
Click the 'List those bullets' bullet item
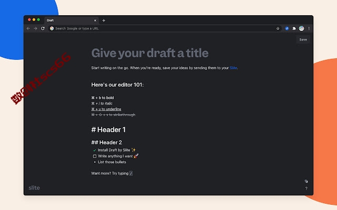112,162
